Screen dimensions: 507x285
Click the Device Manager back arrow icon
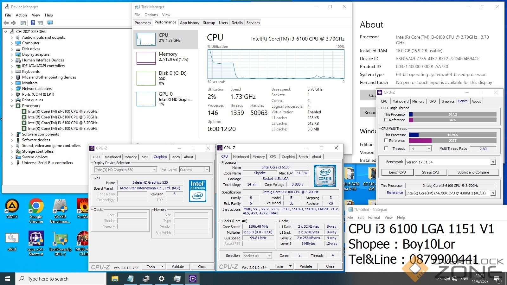click(x=6, y=23)
